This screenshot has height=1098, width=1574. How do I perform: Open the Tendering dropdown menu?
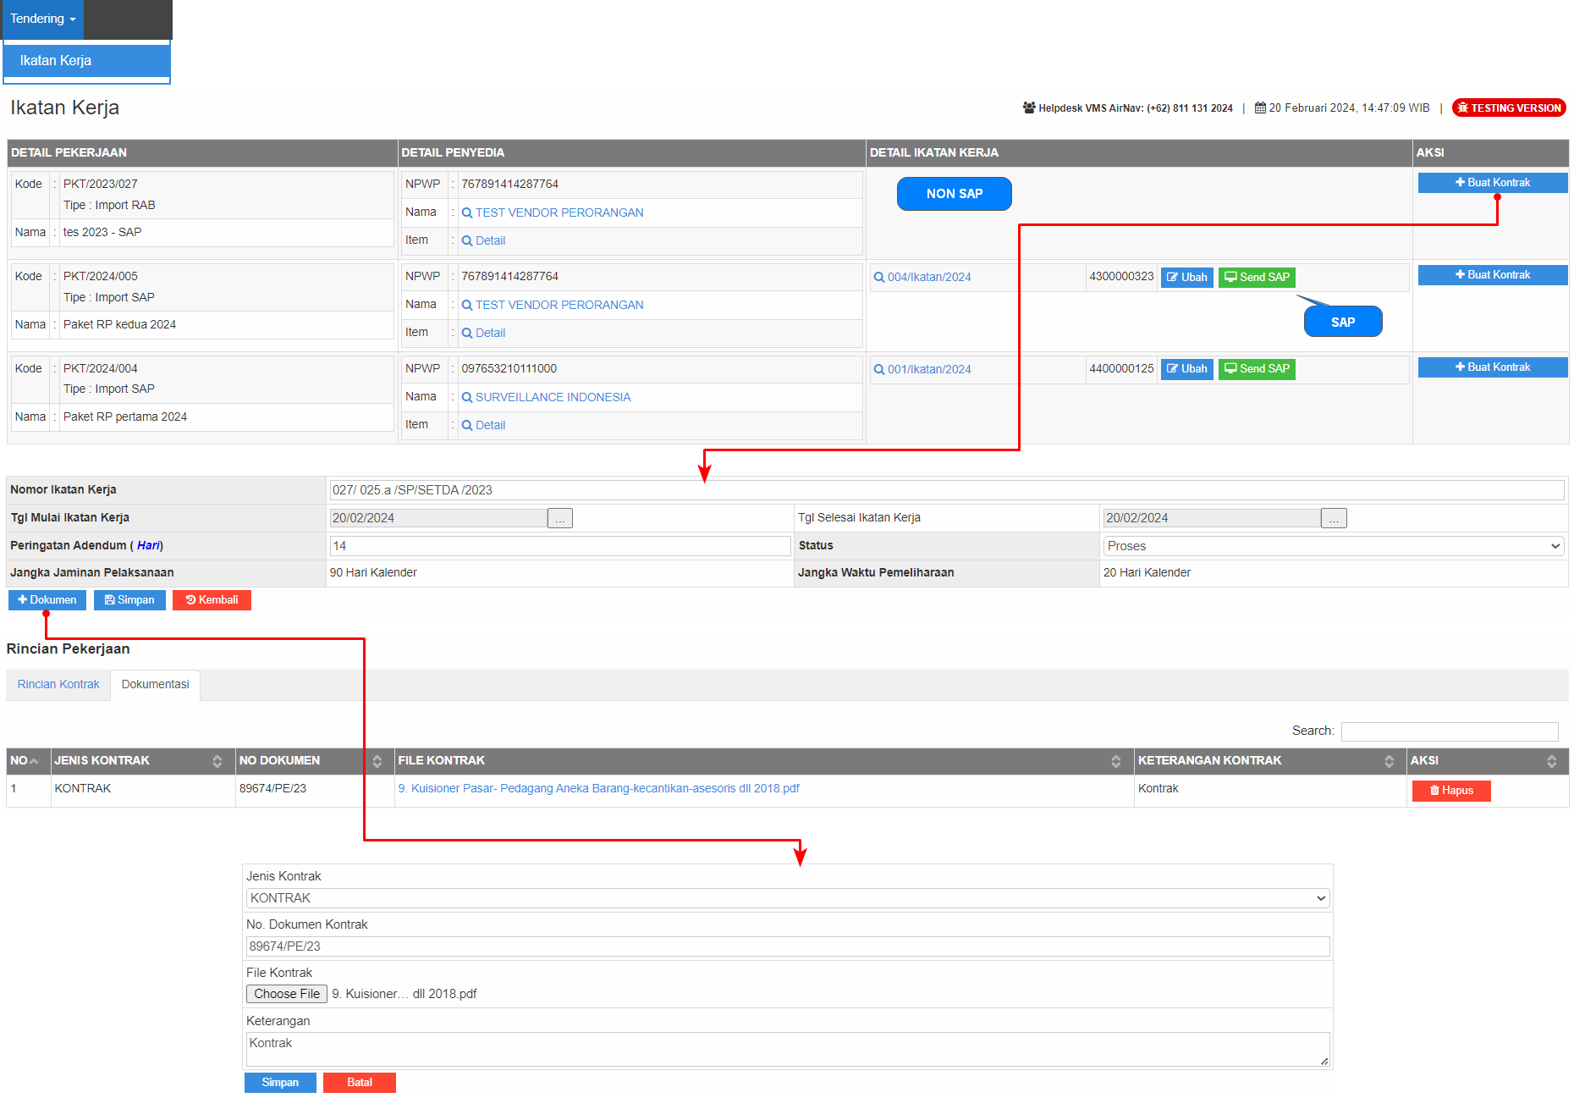(x=42, y=19)
